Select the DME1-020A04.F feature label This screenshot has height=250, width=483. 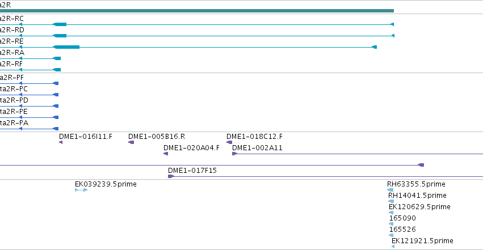tap(191, 148)
